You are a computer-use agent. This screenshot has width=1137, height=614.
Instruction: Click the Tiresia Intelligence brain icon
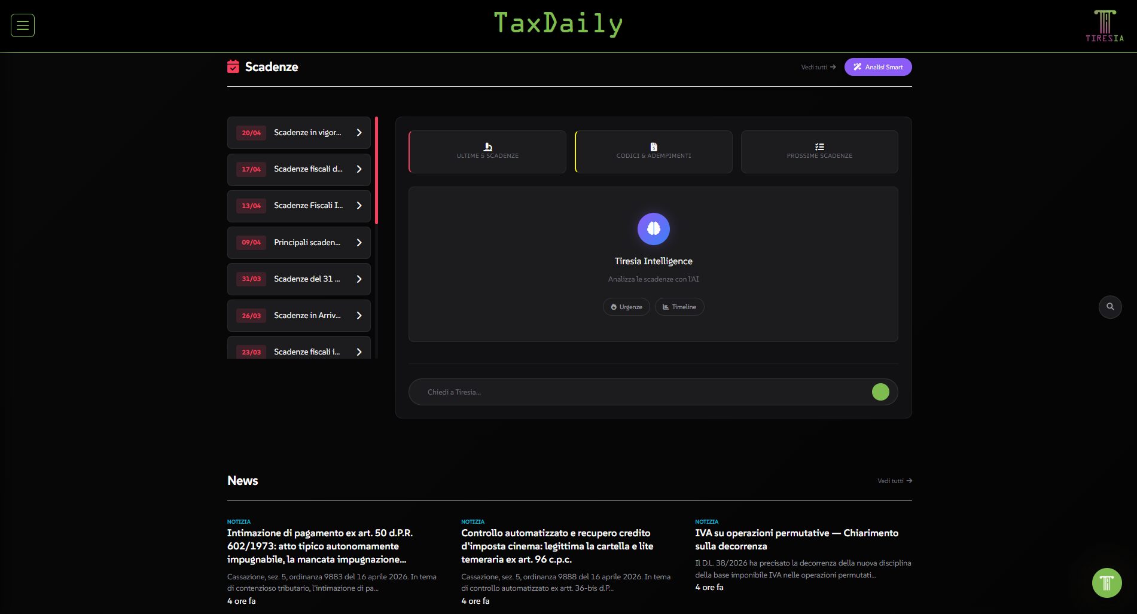pos(653,229)
